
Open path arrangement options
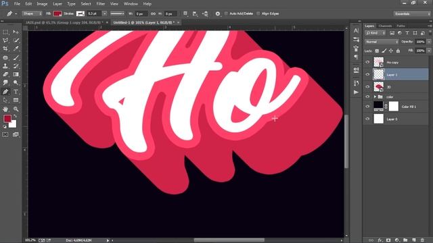click(205, 13)
